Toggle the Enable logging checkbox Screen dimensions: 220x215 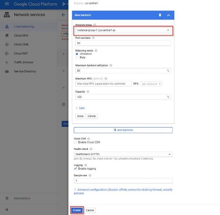(x=75, y=169)
